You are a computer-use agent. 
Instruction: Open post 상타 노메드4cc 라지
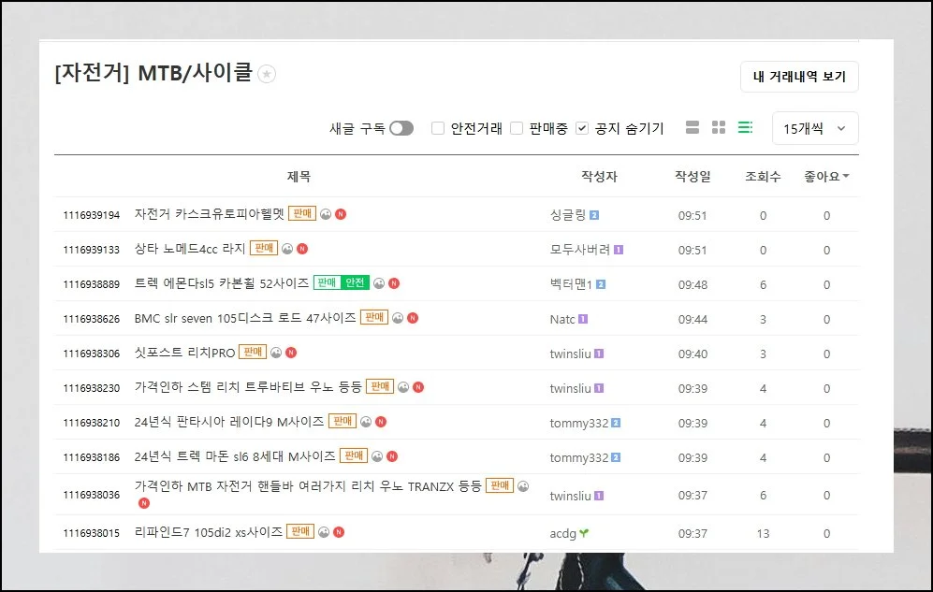[190, 249]
